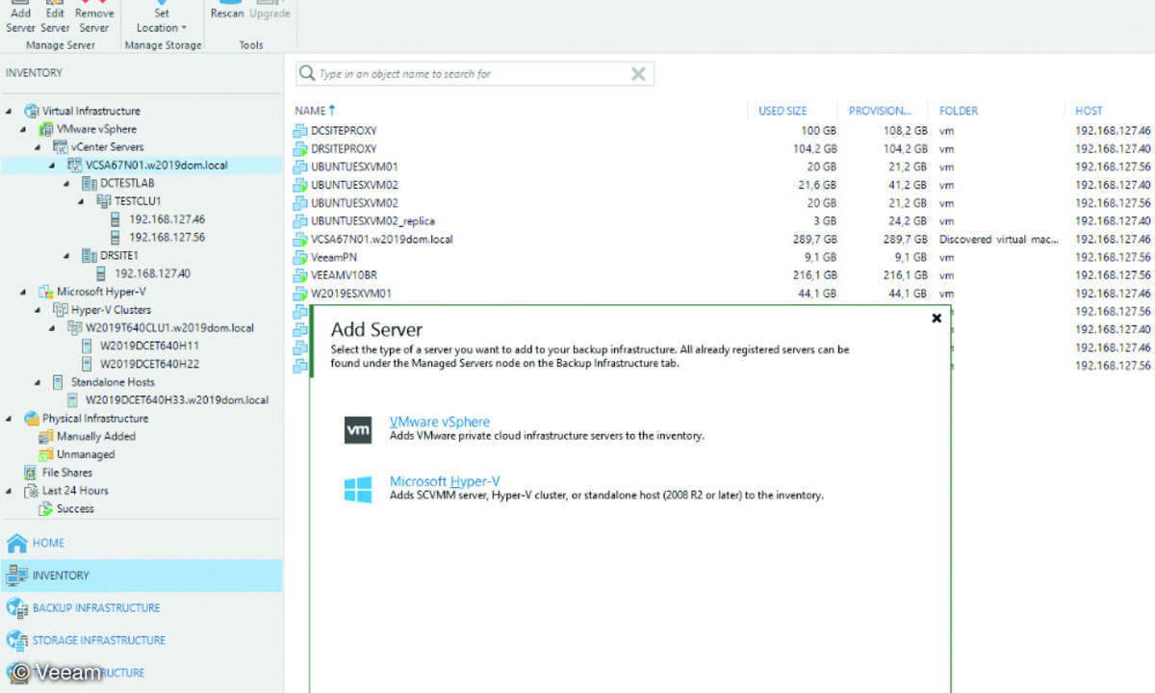Click Remove Server ribbon button
Image resolution: width=1155 pixels, height=693 pixels.
point(93,16)
